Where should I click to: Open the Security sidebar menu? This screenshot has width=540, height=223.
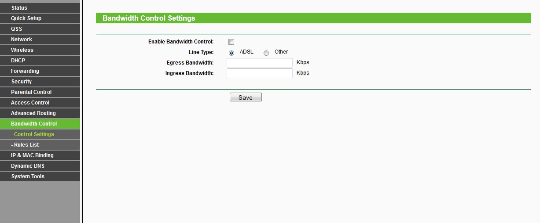point(22,82)
